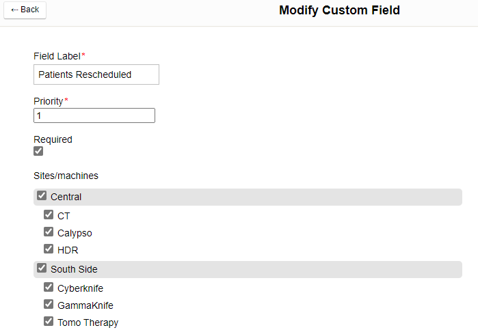Click the "South Side" site name text
This screenshot has width=478, height=330.
click(x=74, y=269)
